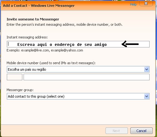The image size is (157, 137).
Task: Click the 'Messenger group:' label
Action: (20, 90)
